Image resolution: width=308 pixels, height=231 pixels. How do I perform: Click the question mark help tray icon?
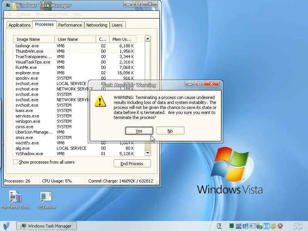tap(219, 226)
